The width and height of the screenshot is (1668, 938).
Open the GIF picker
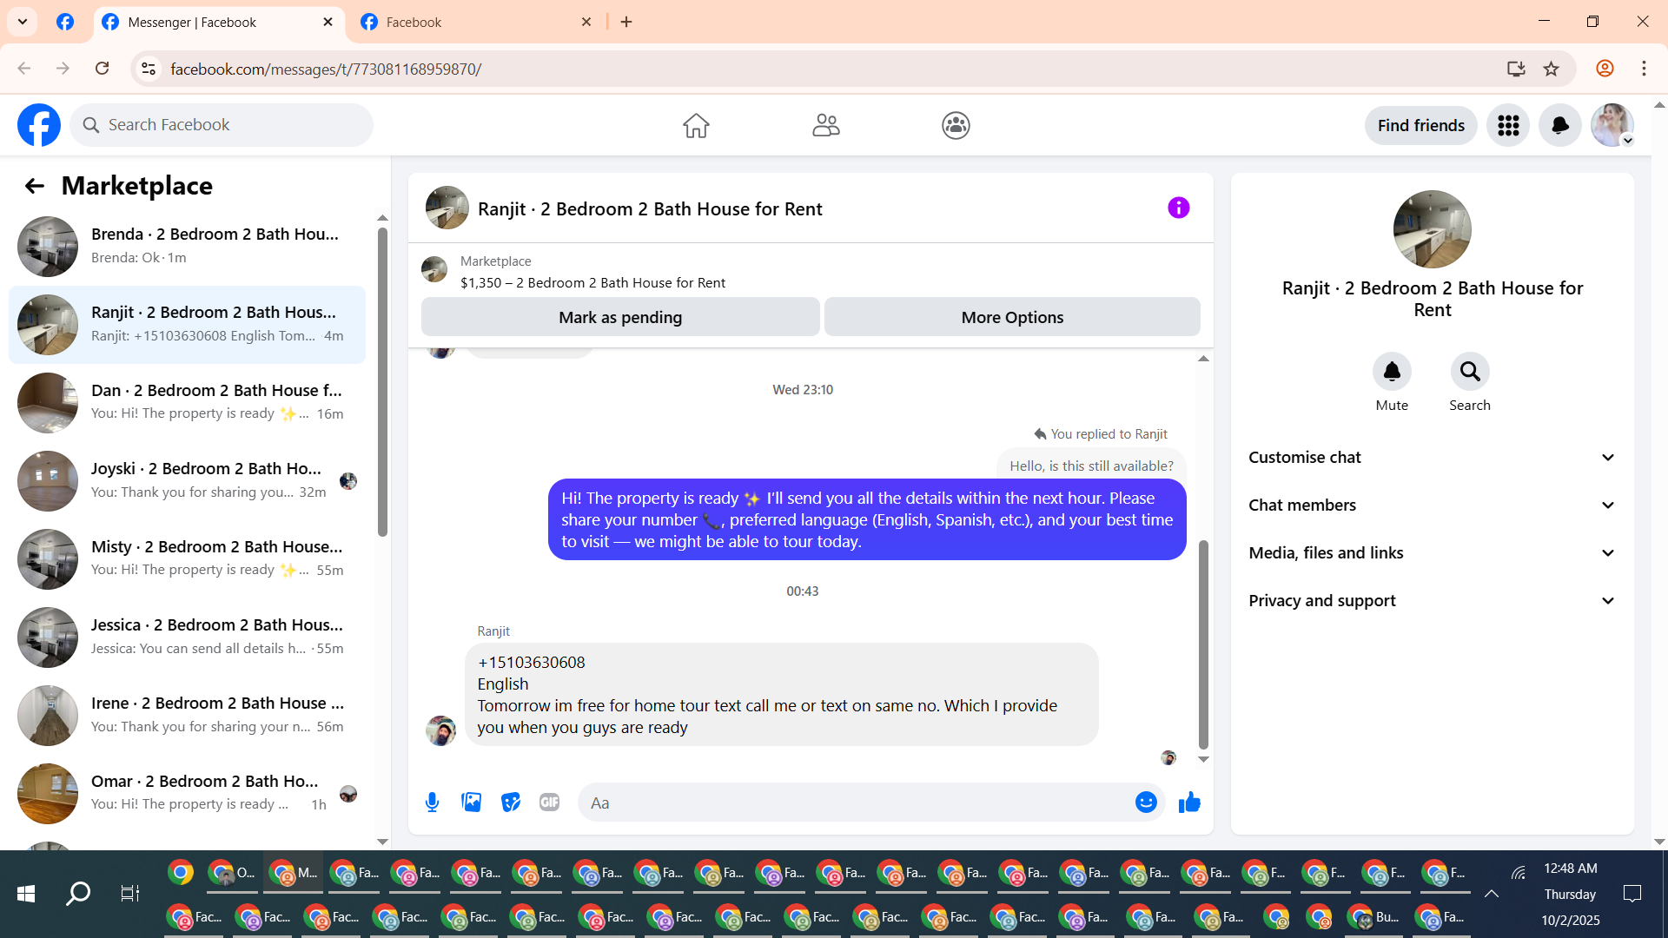pyautogui.click(x=549, y=803)
